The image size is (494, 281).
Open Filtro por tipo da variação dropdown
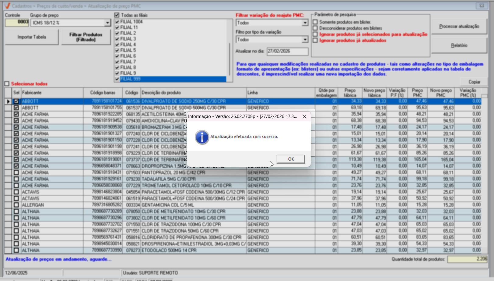[x=305, y=40]
